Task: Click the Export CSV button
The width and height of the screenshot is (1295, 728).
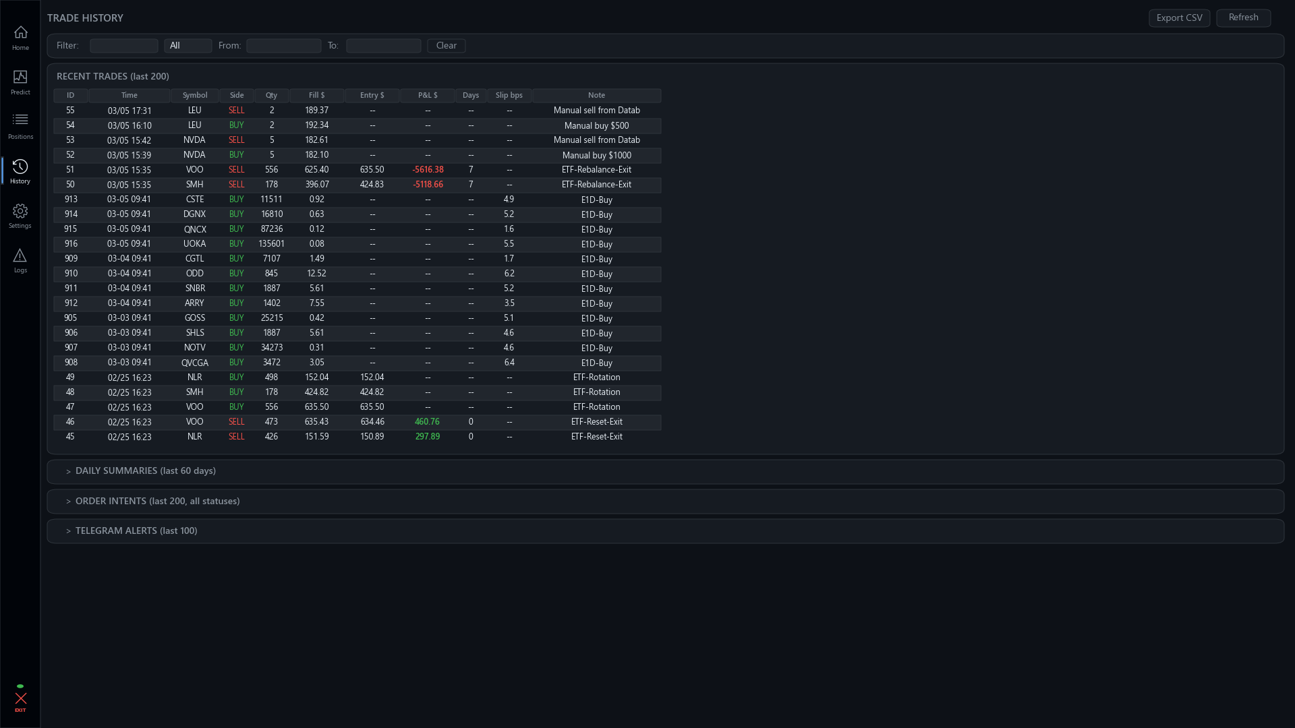Action: 1179,18
